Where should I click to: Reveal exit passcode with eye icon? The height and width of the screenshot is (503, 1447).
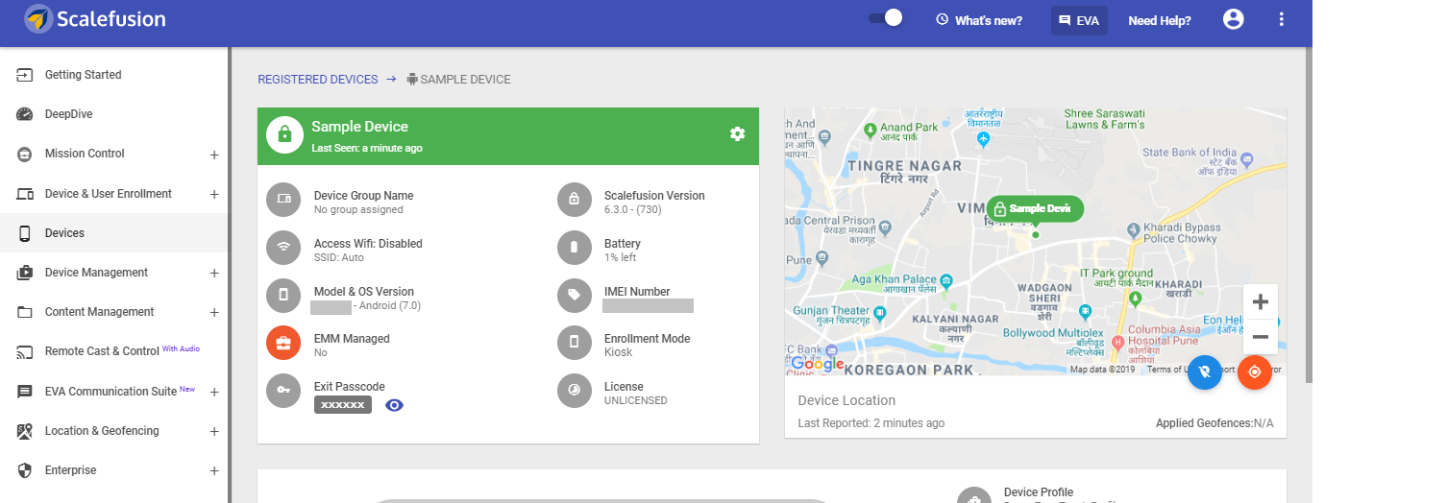coord(394,405)
